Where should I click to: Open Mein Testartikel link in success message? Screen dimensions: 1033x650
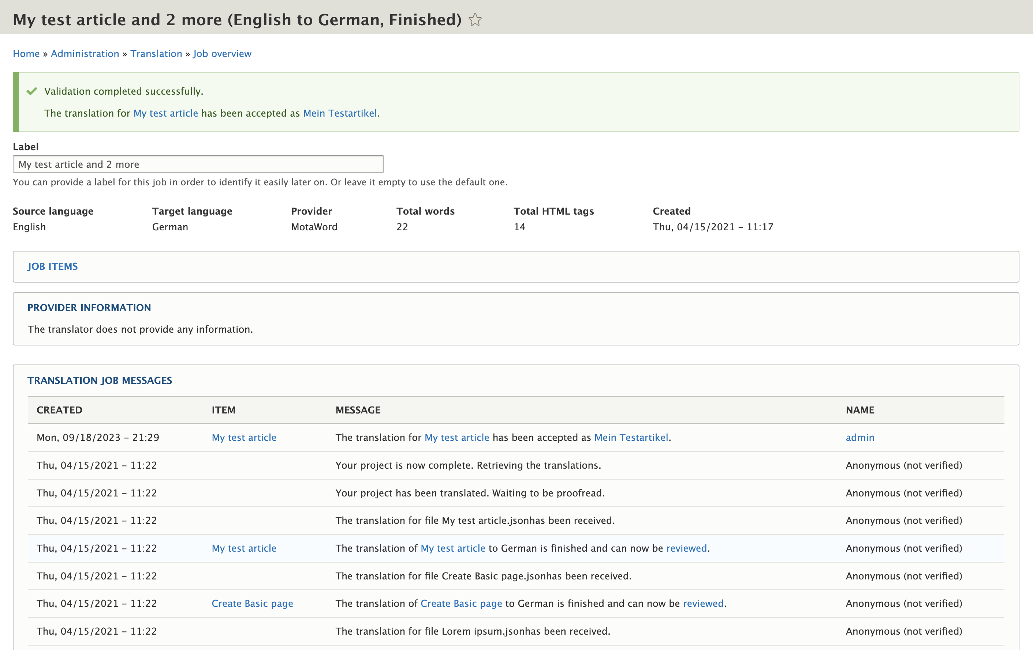pos(340,113)
